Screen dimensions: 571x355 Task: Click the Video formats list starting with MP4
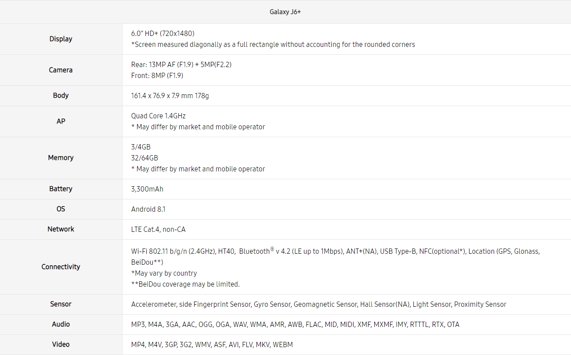click(212, 344)
